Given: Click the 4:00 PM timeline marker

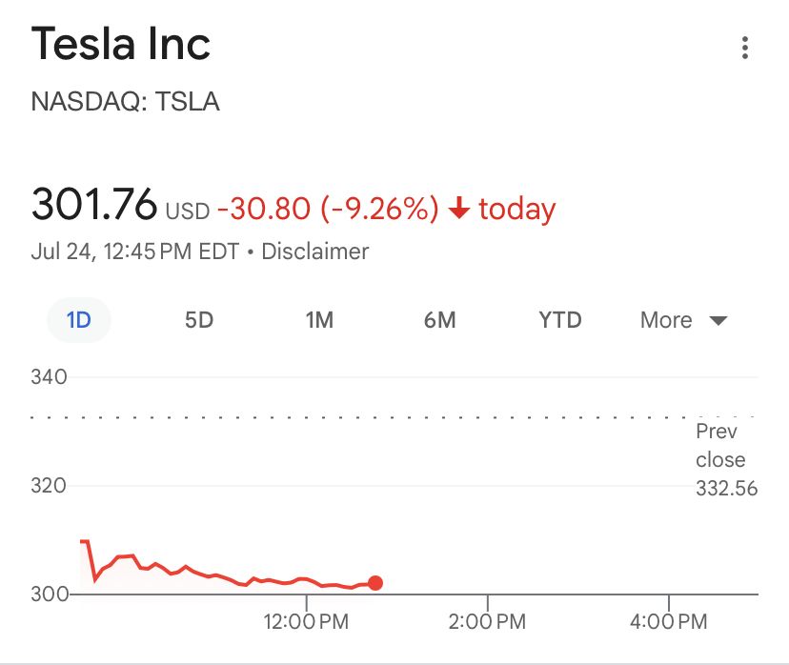Looking at the screenshot, I should pos(668,622).
